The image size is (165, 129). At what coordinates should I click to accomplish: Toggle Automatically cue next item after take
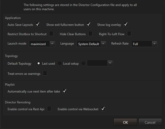[x=65, y=91]
